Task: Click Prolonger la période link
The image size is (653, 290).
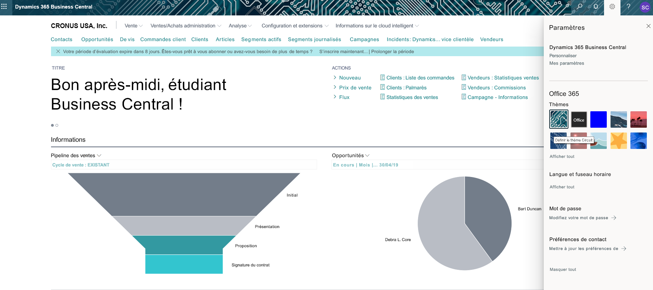Action: (392, 51)
